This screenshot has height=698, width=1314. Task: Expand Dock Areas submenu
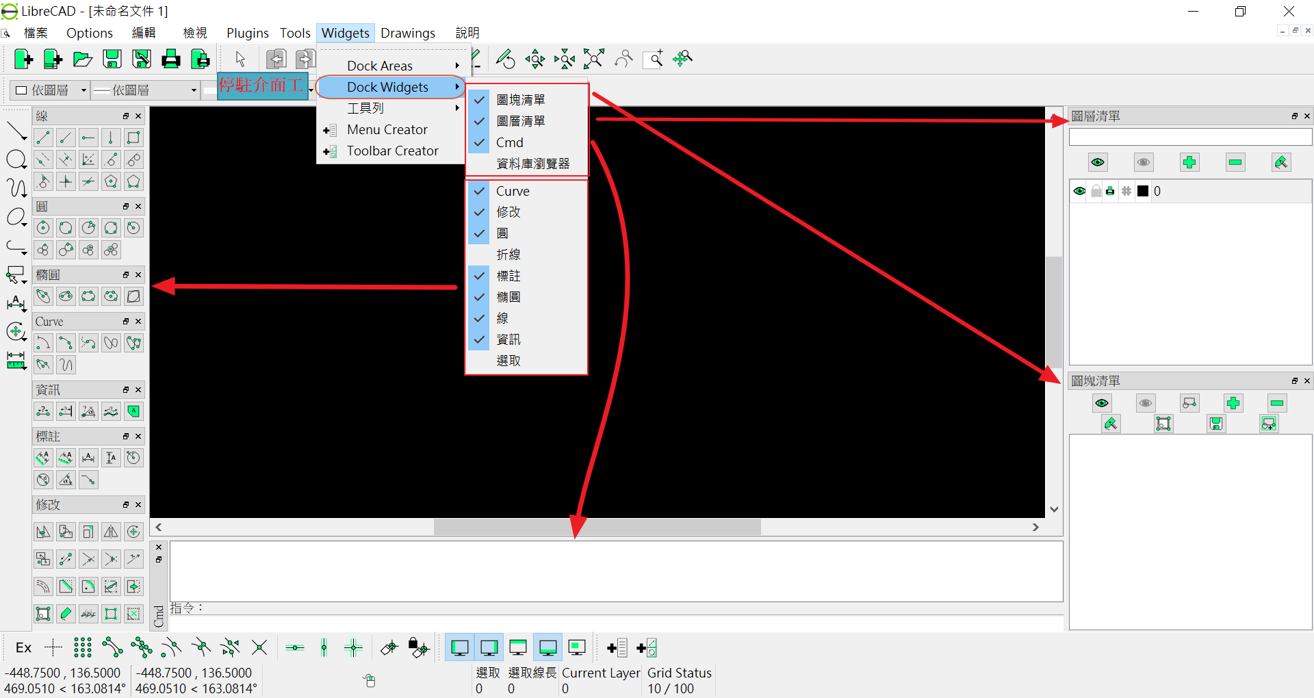[392, 66]
